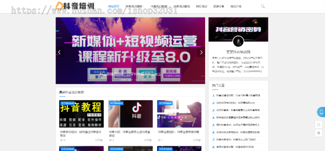Click category tag on TikTok logo thumbnail
Image resolution: width=325 pixels, height=151 pixels.
(x=117, y=103)
